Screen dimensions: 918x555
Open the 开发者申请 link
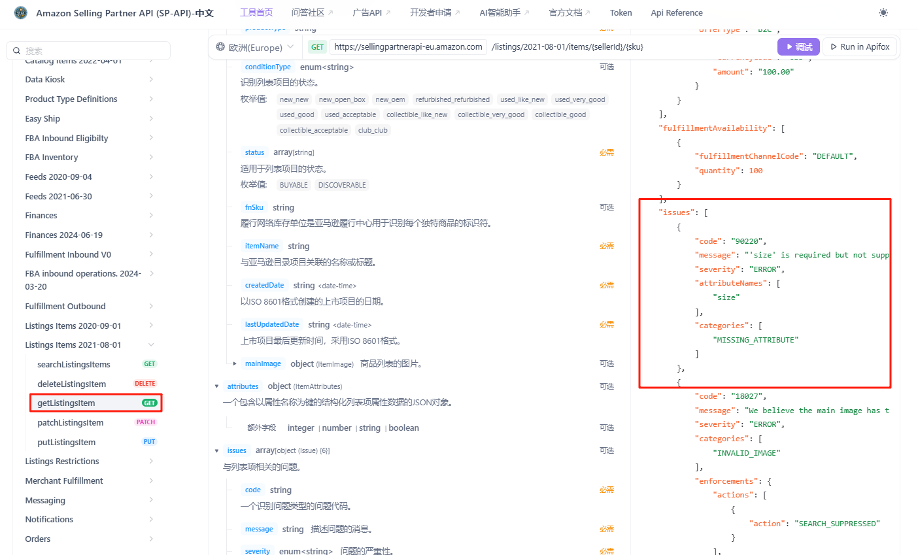tap(435, 12)
